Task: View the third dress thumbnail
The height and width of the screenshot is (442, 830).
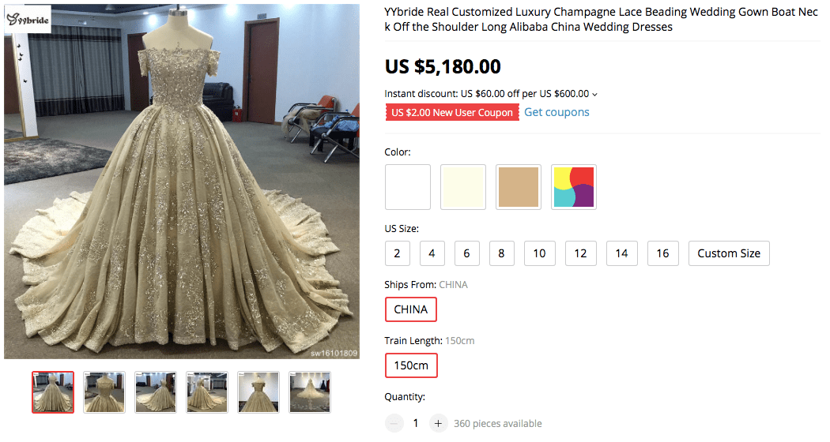Action: pyautogui.click(x=156, y=392)
